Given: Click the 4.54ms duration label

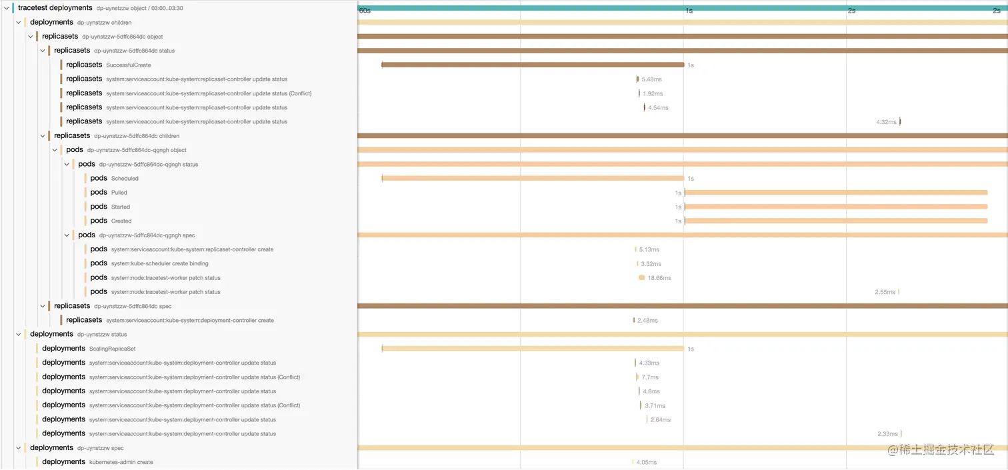Looking at the screenshot, I should coord(658,107).
